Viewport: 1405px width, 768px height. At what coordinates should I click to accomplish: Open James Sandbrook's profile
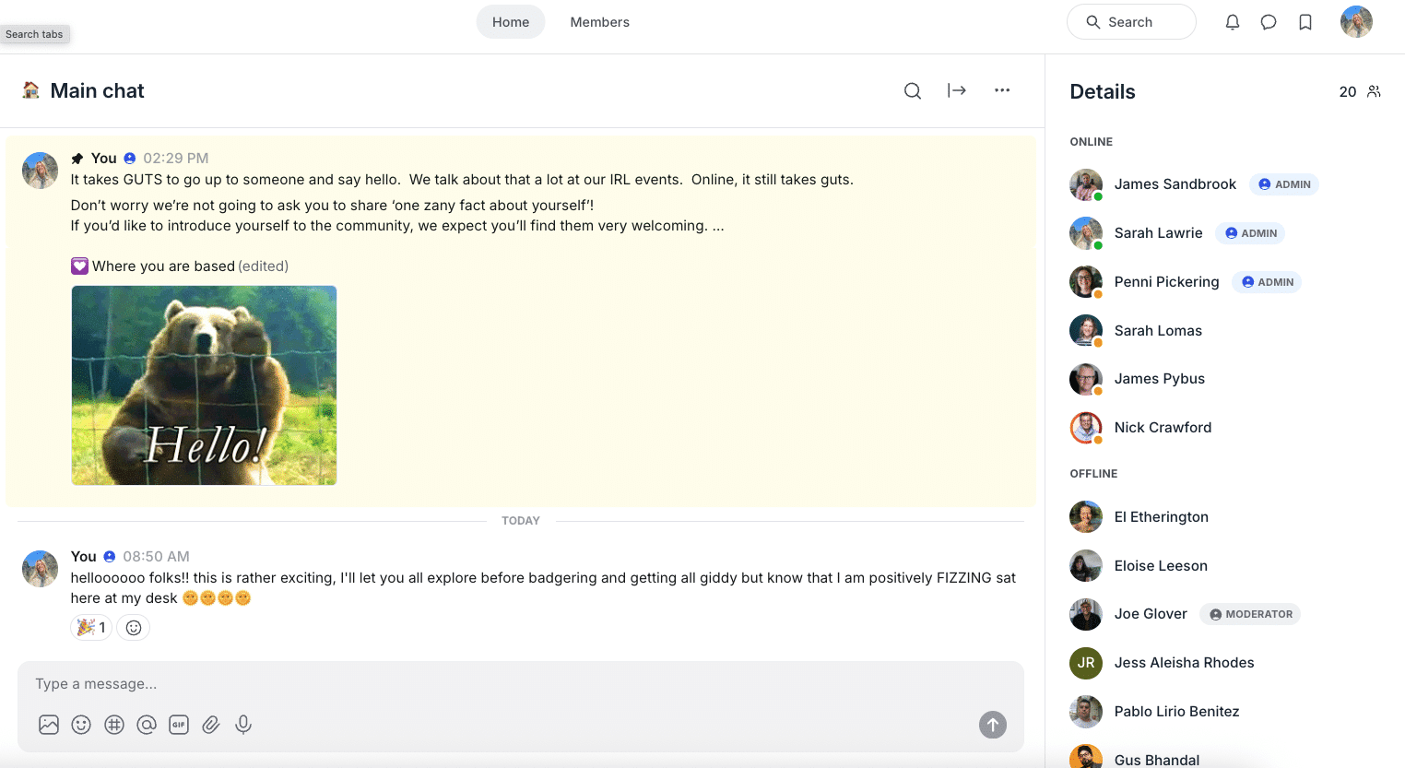[1175, 184]
